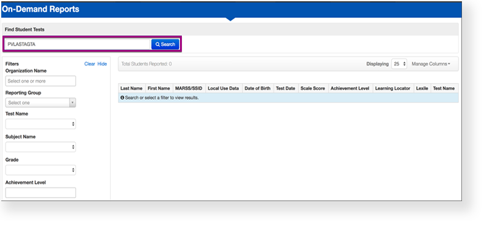
Task: Change Displaying count of 25
Action: [399, 64]
